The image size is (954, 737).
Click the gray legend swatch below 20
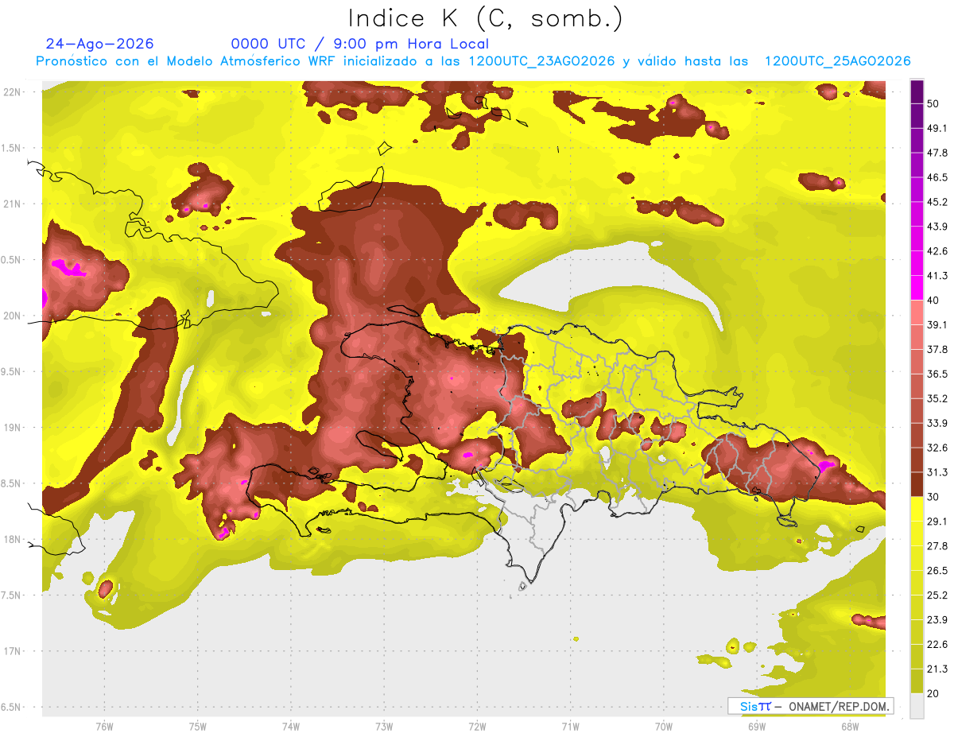click(917, 705)
